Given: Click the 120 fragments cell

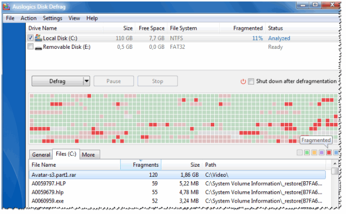Looking at the screenshot, I should click(x=153, y=175).
